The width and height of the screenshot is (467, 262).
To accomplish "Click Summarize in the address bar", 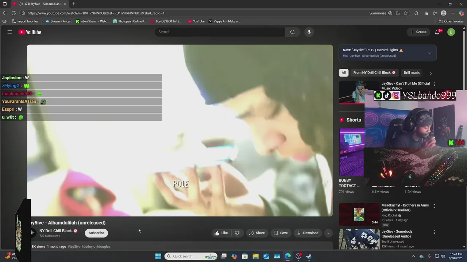I will coord(381,13).
